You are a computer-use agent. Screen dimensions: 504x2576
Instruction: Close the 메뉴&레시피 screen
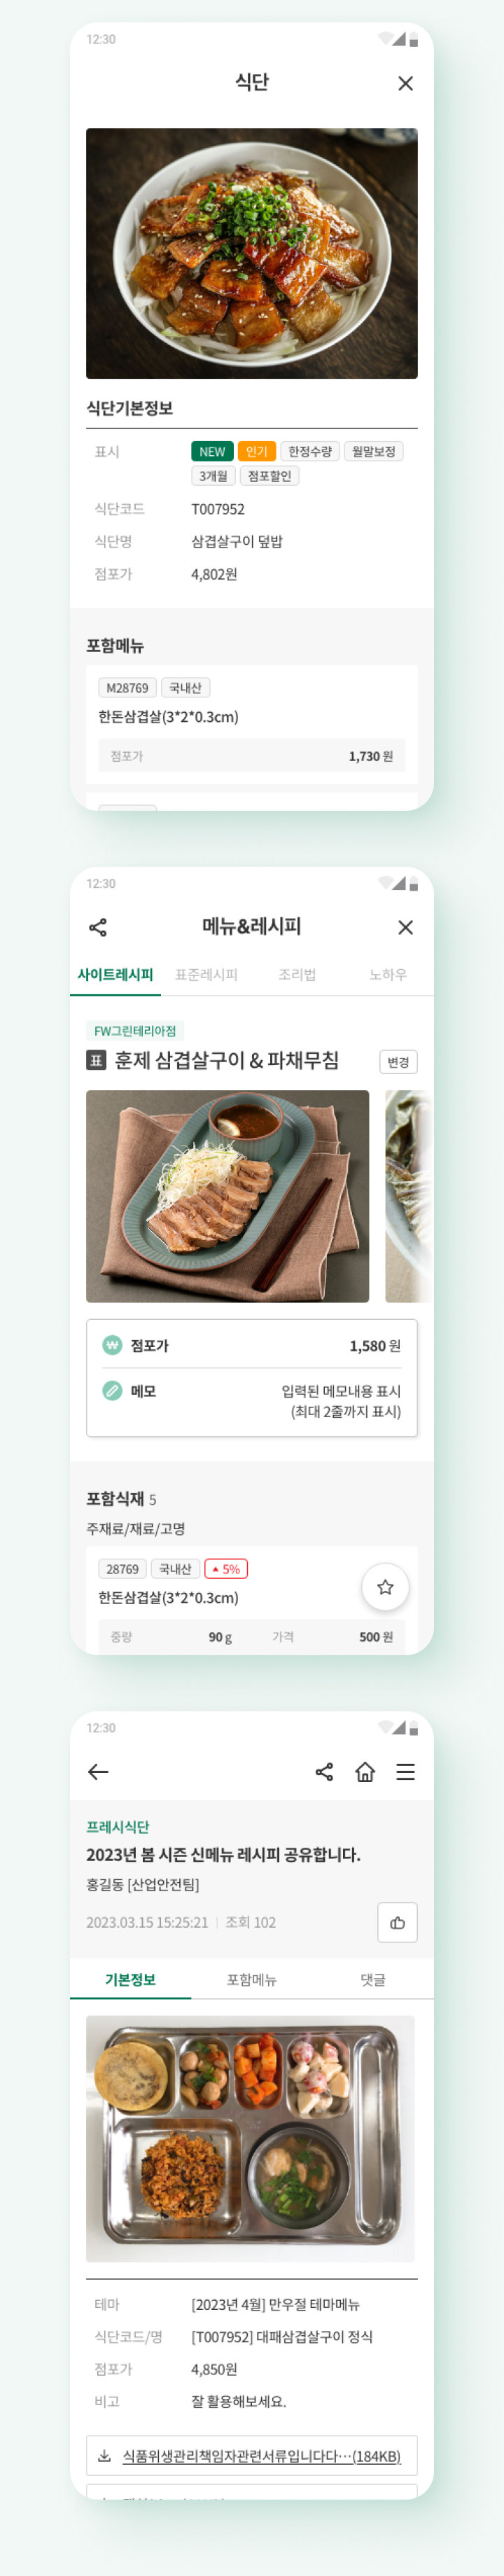(405, 927)
